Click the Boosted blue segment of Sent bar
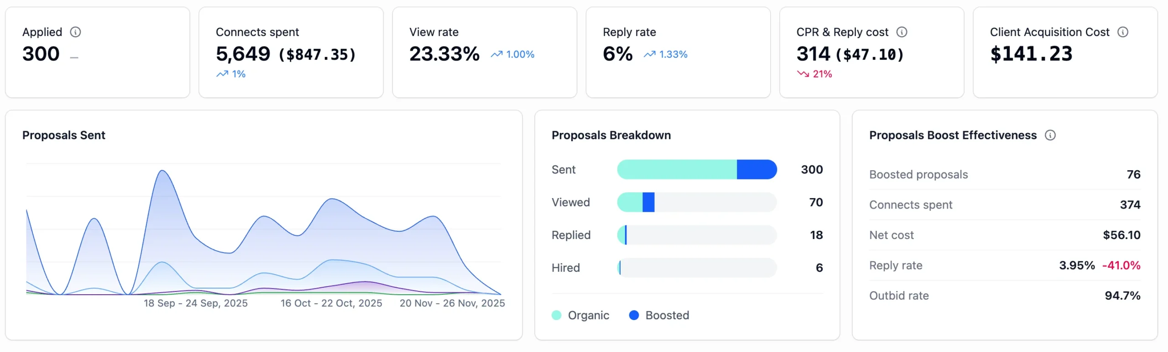Viewport: 1168px width, 352px height. coord(756,169)
